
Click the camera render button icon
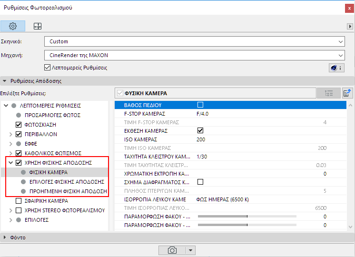pos(172,250)
